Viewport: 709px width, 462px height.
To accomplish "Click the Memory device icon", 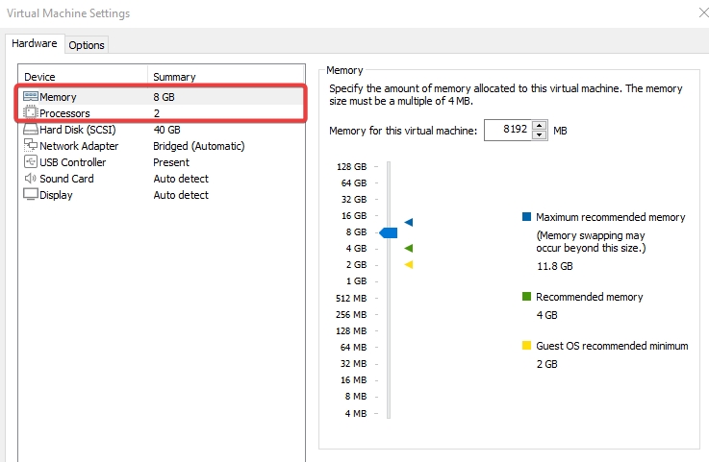I will (31, 97).
